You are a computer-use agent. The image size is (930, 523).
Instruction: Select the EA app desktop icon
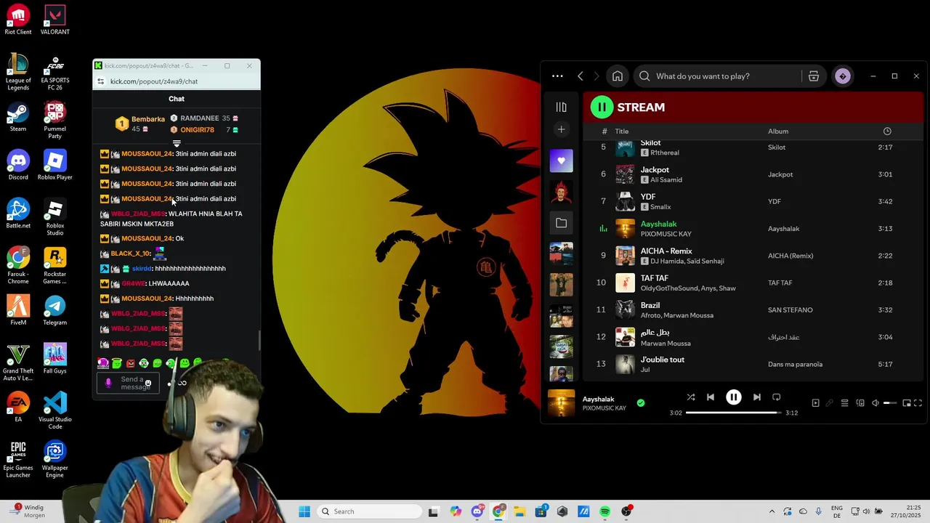[18, 407]
